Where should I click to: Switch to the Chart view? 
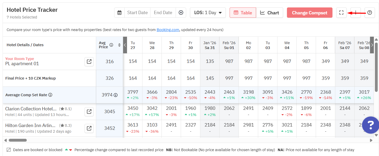[x=269, y=13]
